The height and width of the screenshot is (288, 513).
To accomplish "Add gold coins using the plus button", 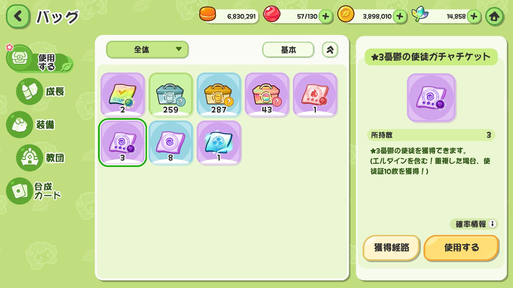I will tap(400, 17).
